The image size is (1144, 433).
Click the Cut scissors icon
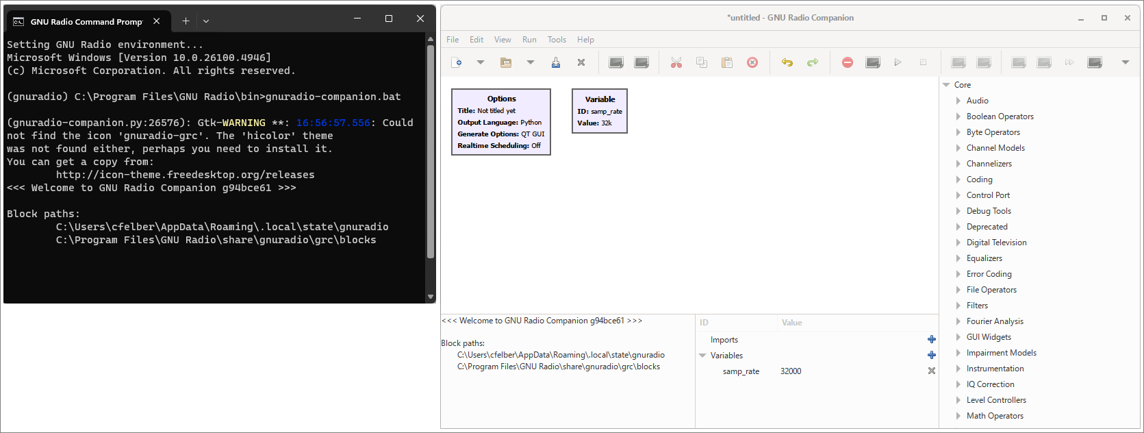[x=676, y=62]
